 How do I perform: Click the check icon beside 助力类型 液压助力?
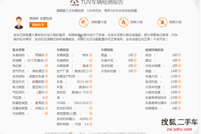click(47, 87)
